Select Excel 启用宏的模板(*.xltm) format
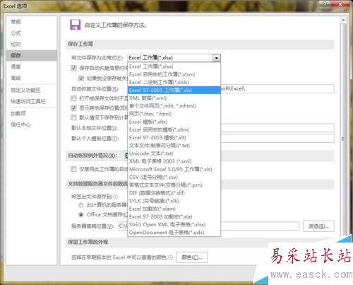 [174, 129]
